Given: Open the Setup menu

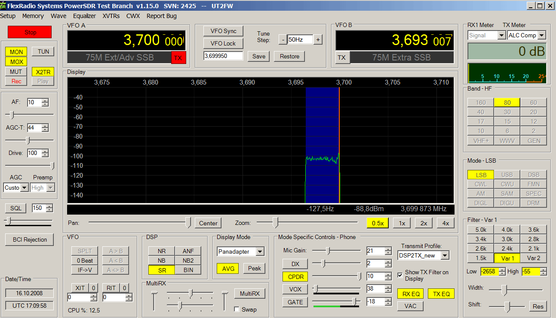Looking at the screenshot, I should [8, 16].
